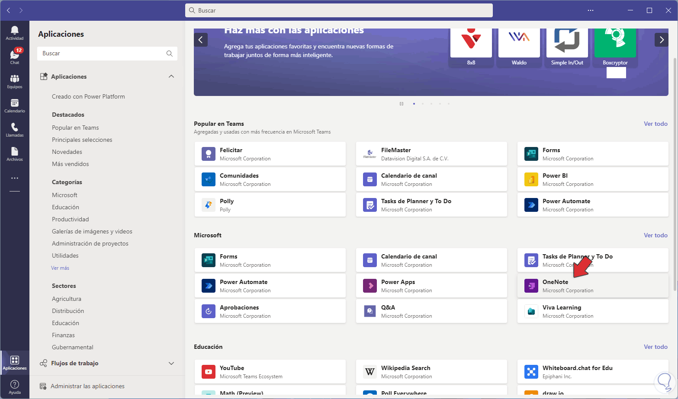Select Principales selecciones
This screenshot has width=678, height=399.
click(x=82, y=140)
